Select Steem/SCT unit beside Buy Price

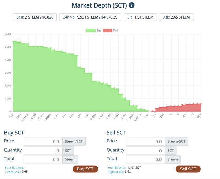pyautogui.click(x=74, y=142)
